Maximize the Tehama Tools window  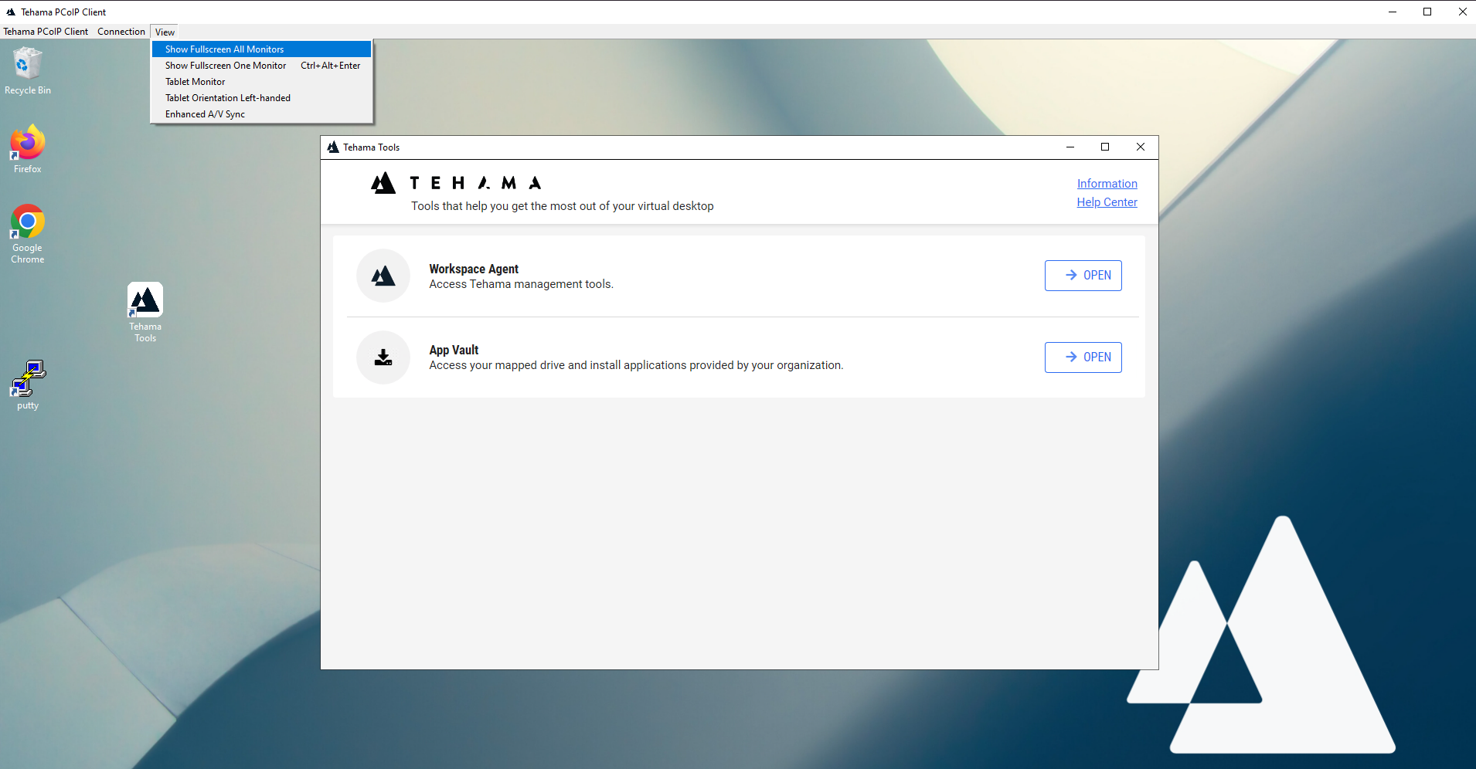(1105, 147)
